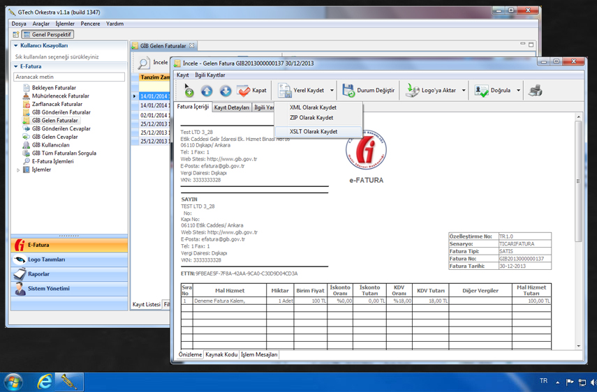Select Bekleyen Faturalar in the tree

54,88
